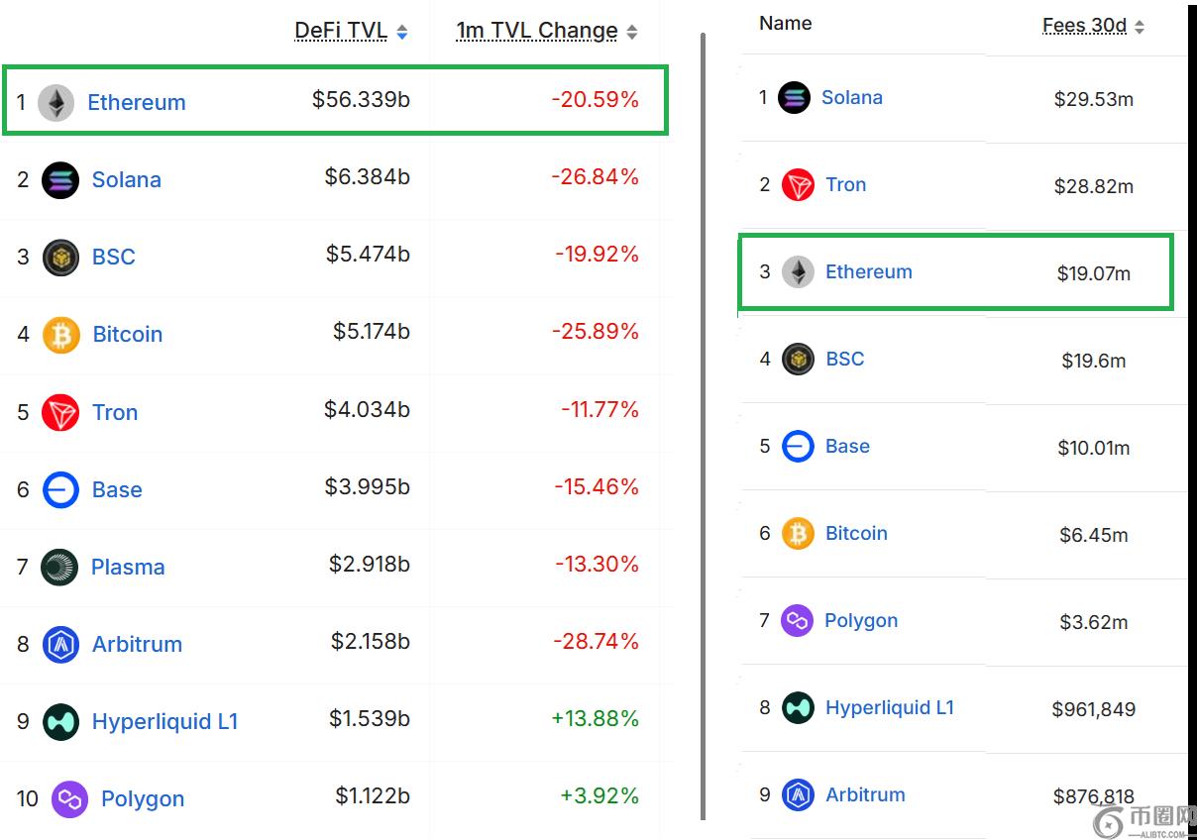This screenshot has width=1197, height=840.
Task: Open Polygon link in TVL table
Action: pos(143,798)
